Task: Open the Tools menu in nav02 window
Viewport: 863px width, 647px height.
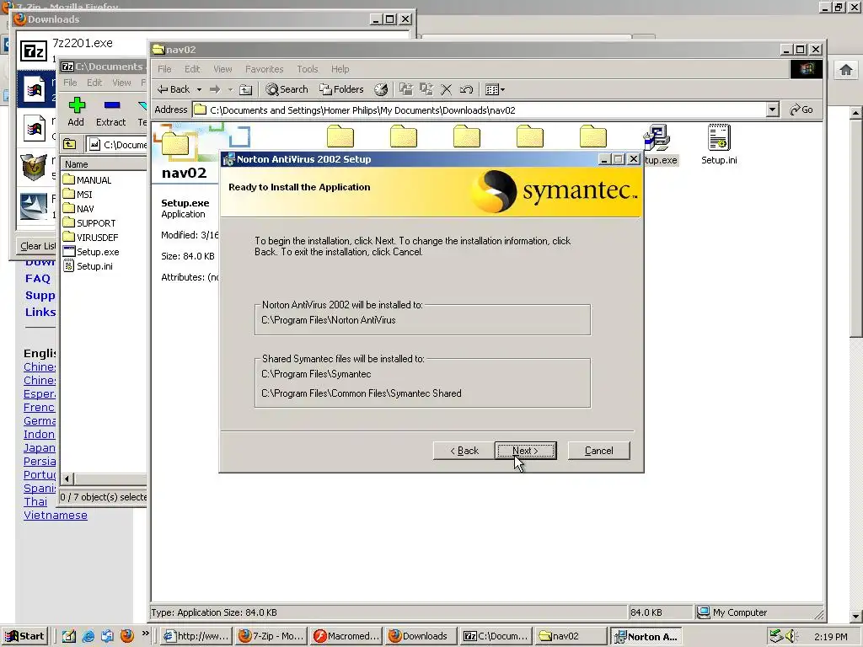Action: [307, 69]
